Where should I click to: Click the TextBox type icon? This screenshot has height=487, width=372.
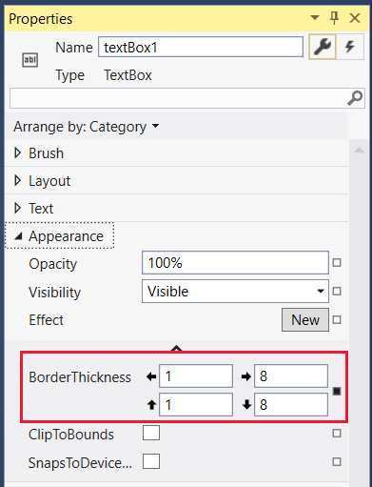pos(30,60)
